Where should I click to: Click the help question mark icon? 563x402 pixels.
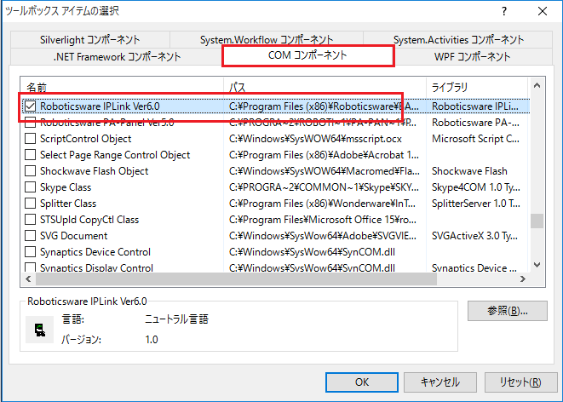[x=504, y=11]
